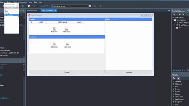Expand the Dialogs palette category
Image resolution: width=189 pixels, height=106 pixels.
coord(173,94)
